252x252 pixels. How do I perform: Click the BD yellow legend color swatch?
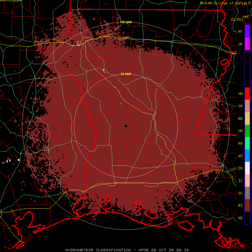coord(247,119)
